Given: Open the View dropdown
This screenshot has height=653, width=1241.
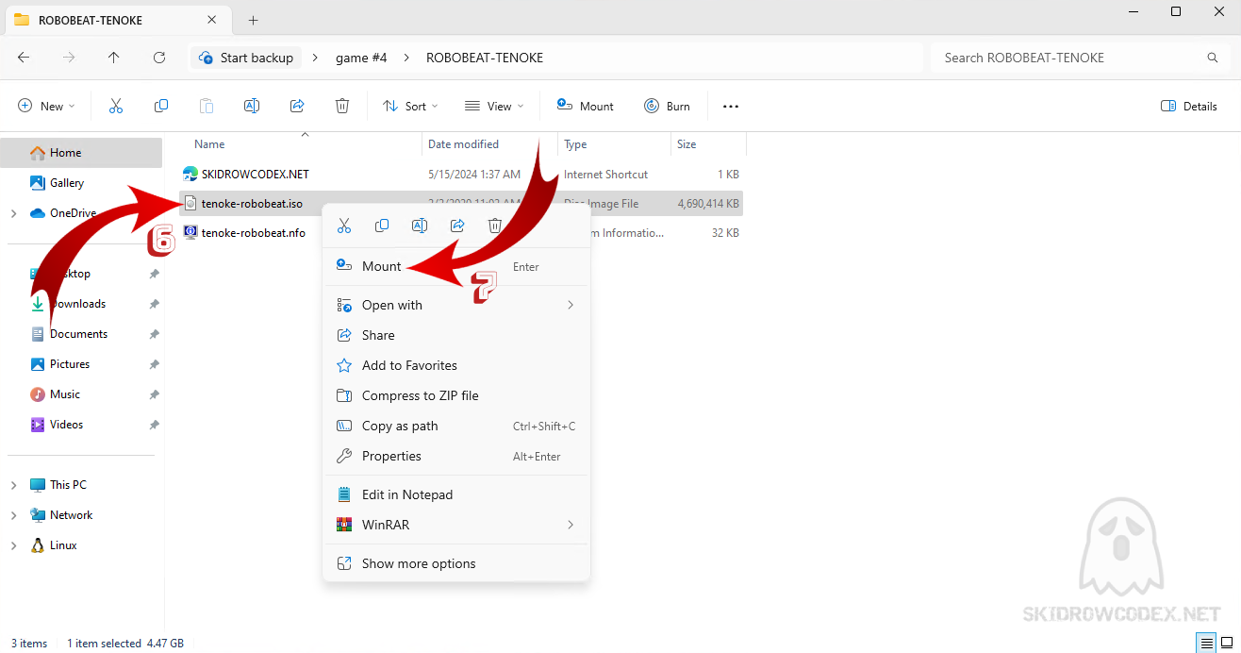Looking at the screenshot, I should (x=494, y=107).
